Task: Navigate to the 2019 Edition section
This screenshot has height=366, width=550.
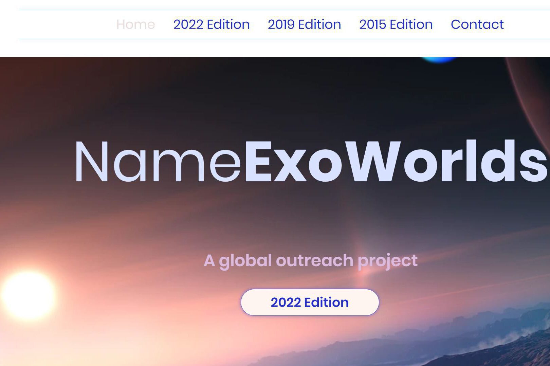Action: pyautogui.click(x=304, y=24)
